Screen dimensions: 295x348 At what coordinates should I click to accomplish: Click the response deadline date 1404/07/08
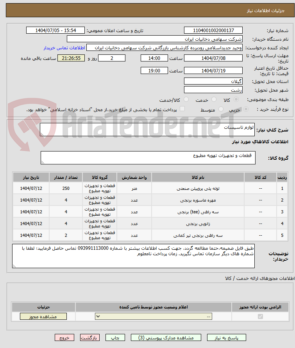point(213,58)
